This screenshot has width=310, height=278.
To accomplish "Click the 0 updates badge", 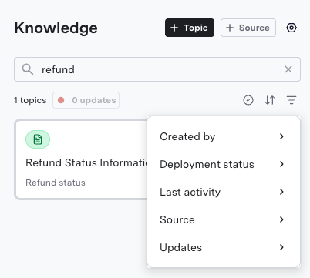I will [86, 100].
